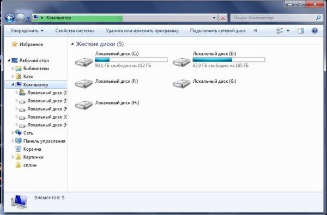
Task: Click the magnifier search icon
Action: click(318, 18)
